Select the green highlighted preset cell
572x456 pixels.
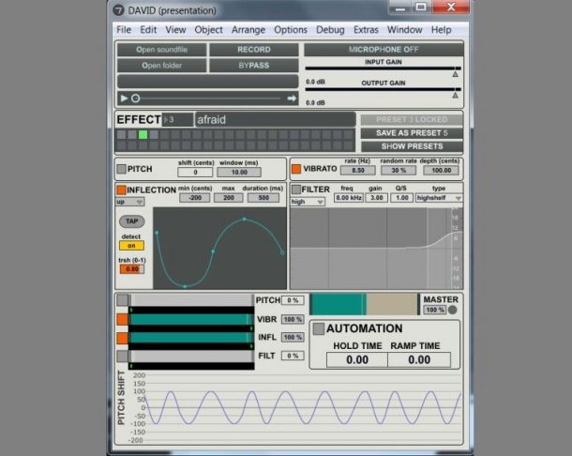point(143,134)
